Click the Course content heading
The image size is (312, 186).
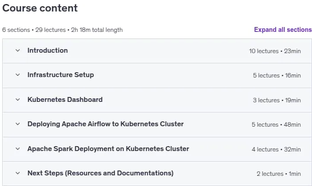(x=40, y=8)
